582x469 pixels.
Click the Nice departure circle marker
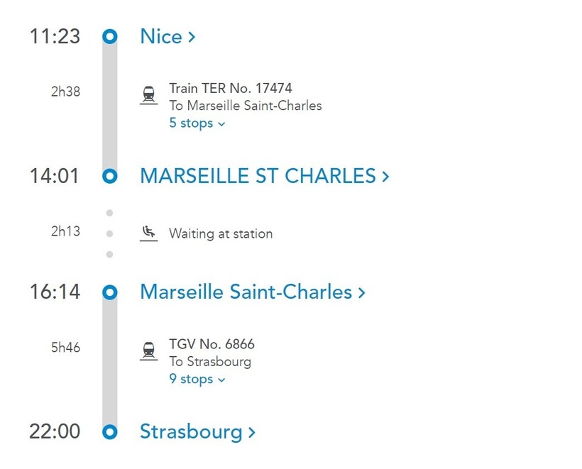[110, 36]
